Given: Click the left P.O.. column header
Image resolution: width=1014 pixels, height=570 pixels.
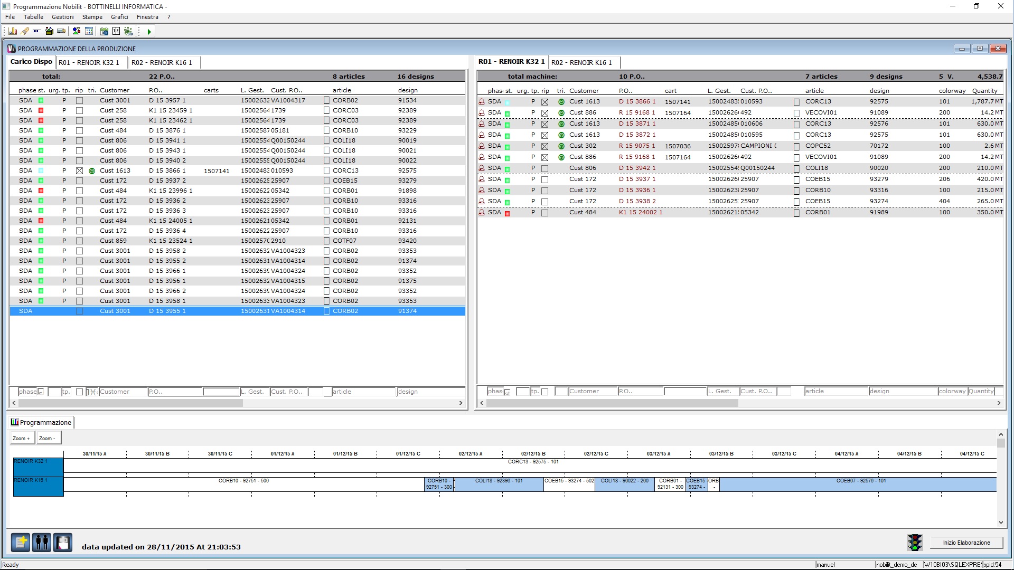Looking at the screenshot, I should click(156, 90).
